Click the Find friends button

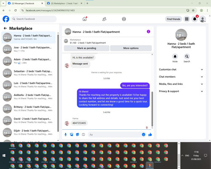(173, 19)
